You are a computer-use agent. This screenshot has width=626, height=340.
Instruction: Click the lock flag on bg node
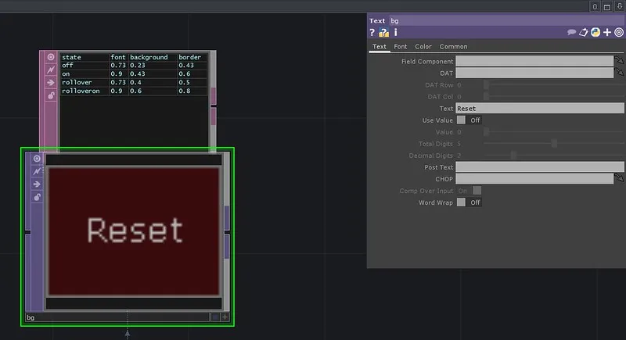click(x=36, y=197)
